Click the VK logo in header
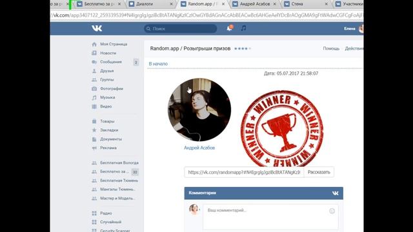Viewport: 413px width, 232px height. [97, 28]
